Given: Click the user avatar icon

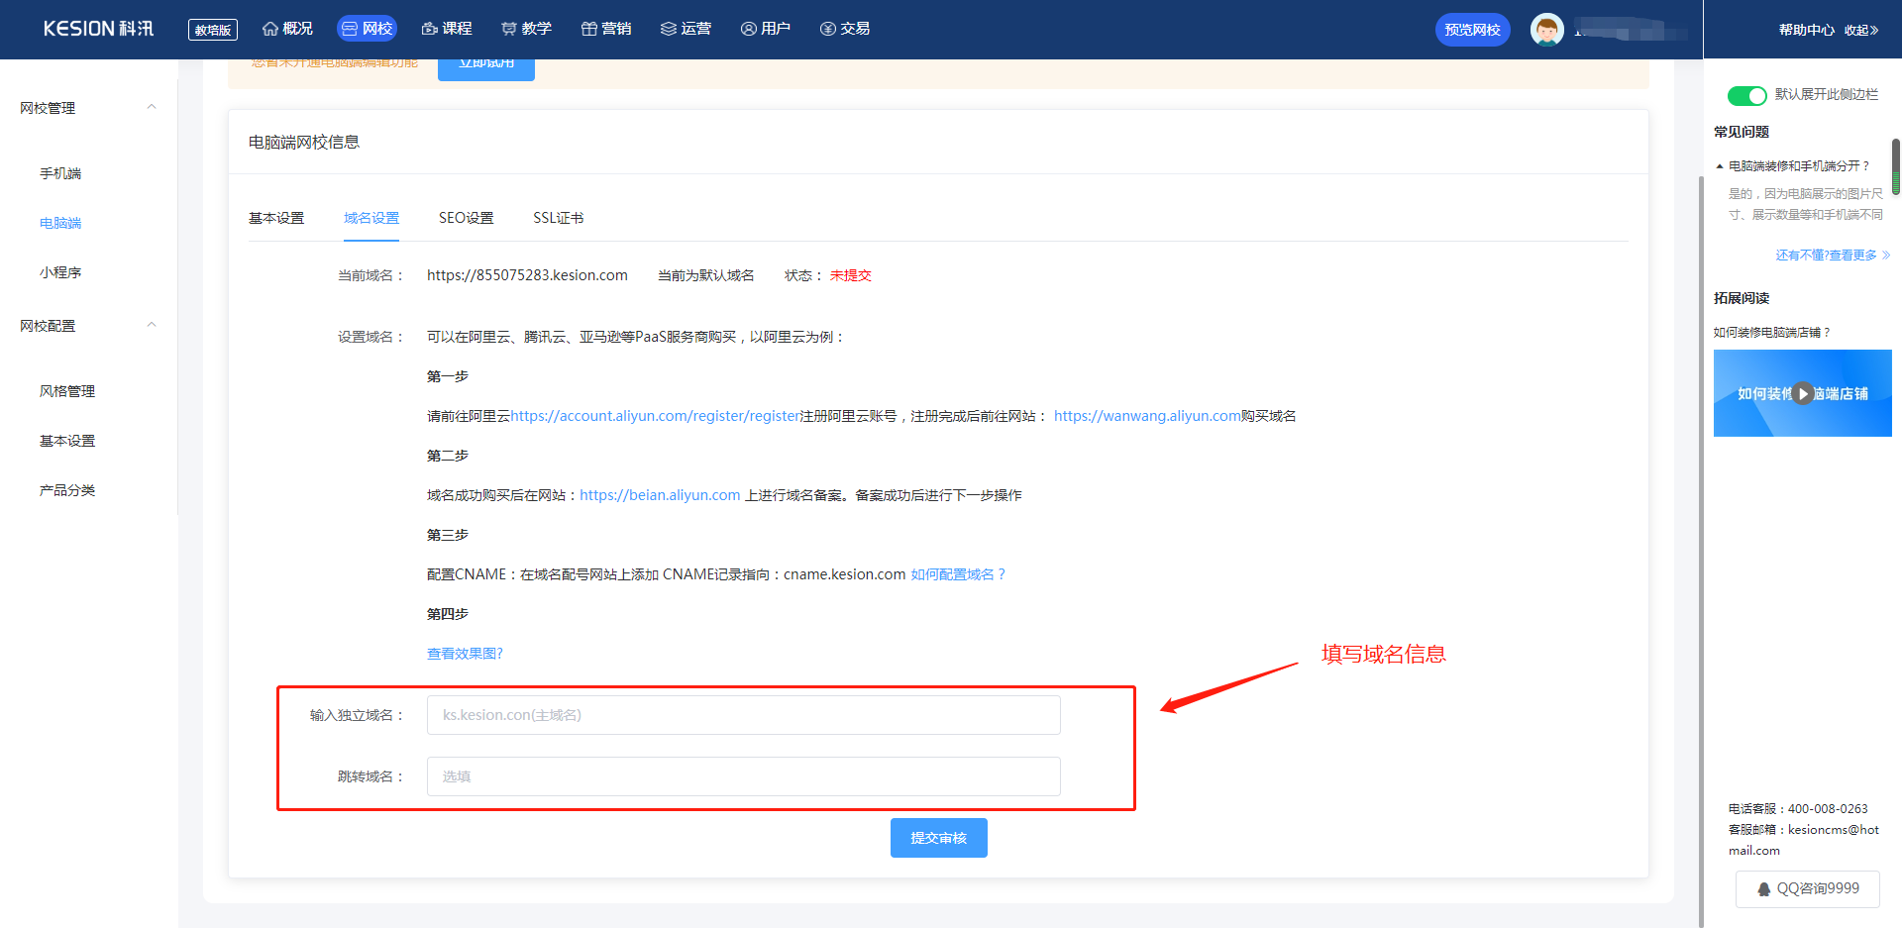Looking at the screenshot, I should coord(1546,30).
